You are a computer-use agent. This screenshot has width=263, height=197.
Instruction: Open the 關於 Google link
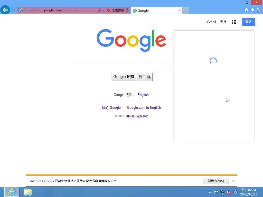click(111, 108)
